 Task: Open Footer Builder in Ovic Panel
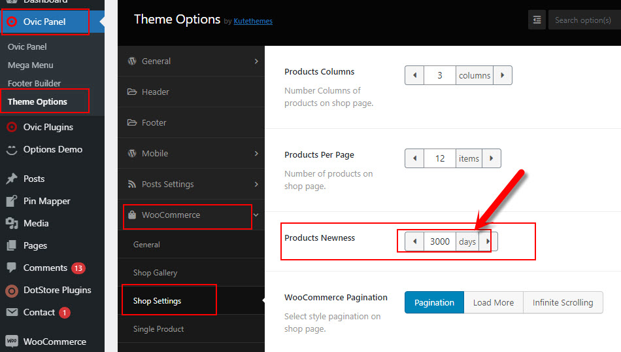coord(35,83)
